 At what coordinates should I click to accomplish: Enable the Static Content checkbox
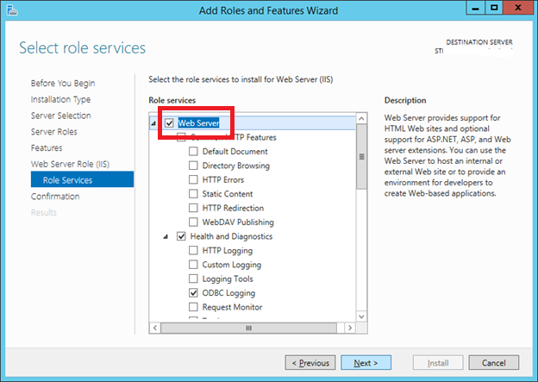click(193, 193)
